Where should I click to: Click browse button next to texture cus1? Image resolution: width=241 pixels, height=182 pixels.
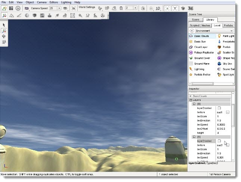click(228, 112)
